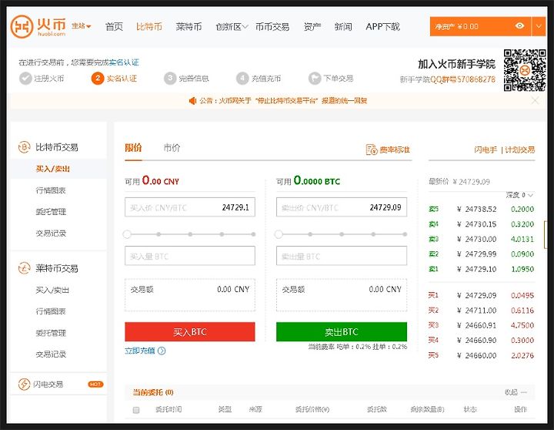554x430 pixels.
Task: Open the 计划交易 link
Action: click(519, 149)
